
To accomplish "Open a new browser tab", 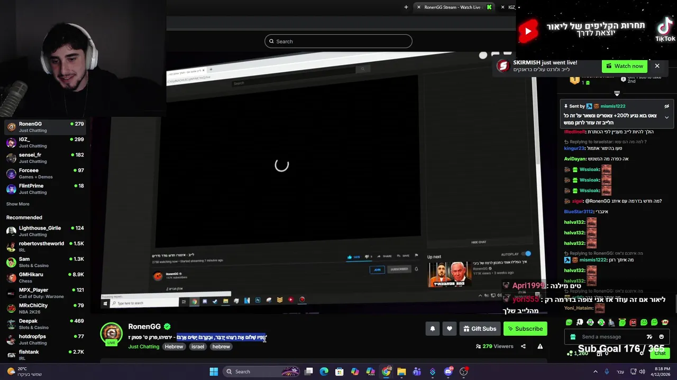I will (x=406, y=7).
